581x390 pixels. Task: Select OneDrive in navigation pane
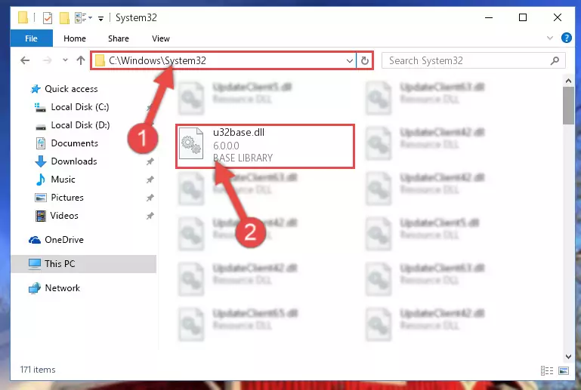[x=64, y=240]
